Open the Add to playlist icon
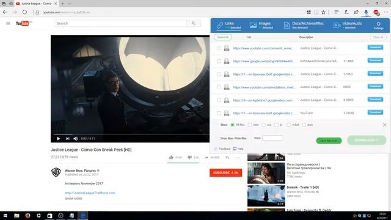391x220 pixels. pyautogui.click(x=227, y=158)
